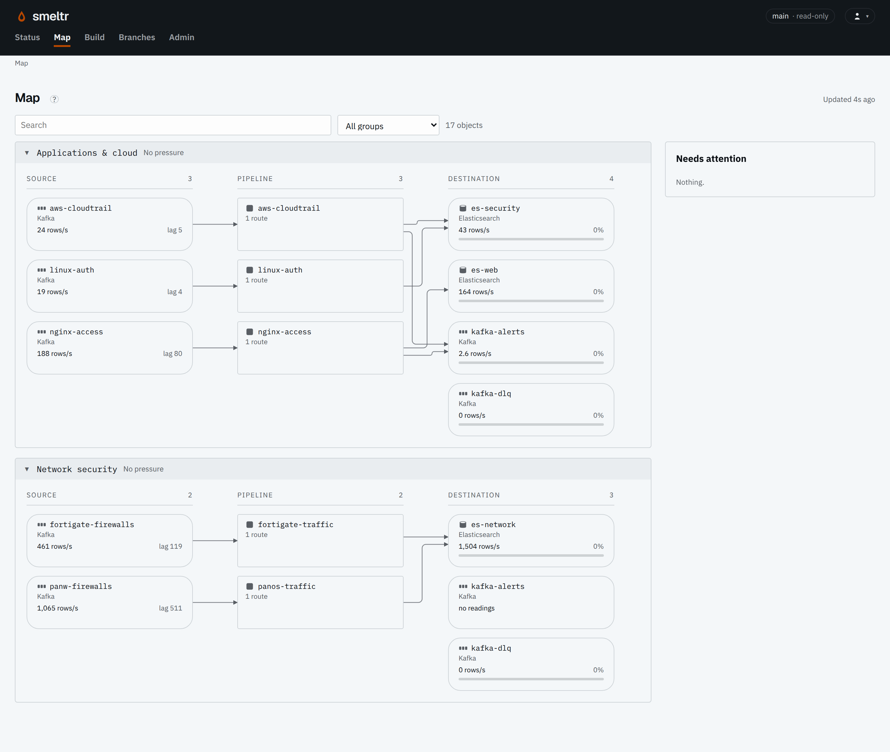This screenshot has height=752, width=890.
Task: Click Kafka icon on panw-firewalls source card
Action: [x=41, y=587]
